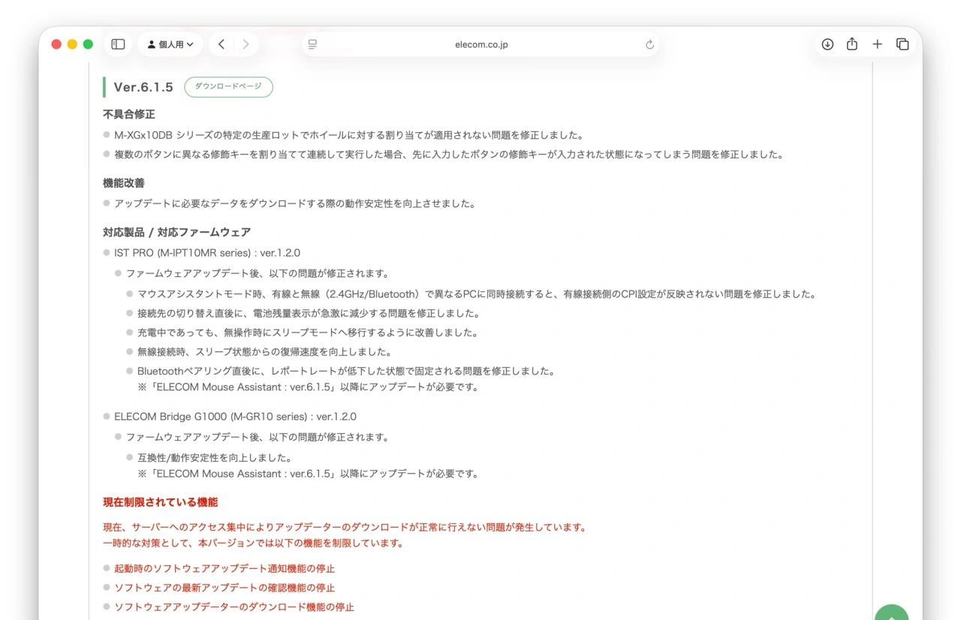Click the 互換性/動作安定性を向上しました line

click(215, 457)
